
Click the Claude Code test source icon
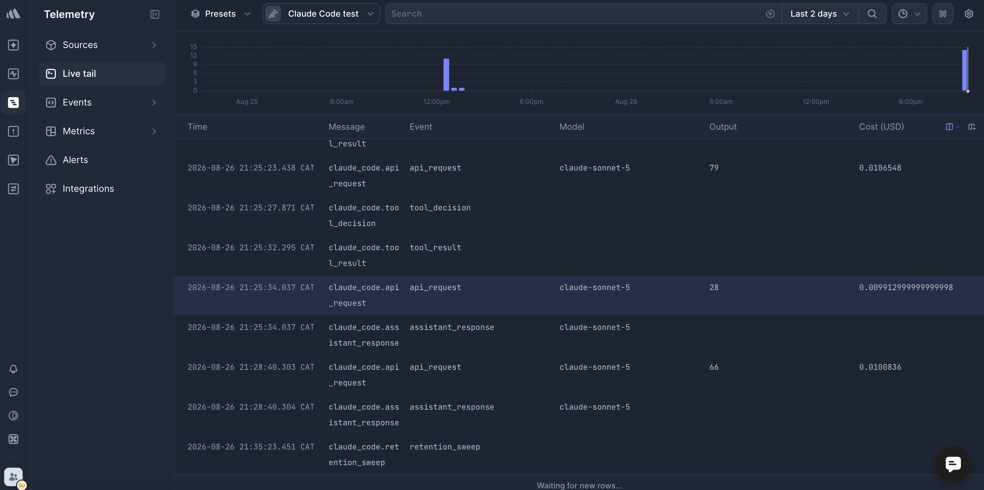click(x=273, y=14)
